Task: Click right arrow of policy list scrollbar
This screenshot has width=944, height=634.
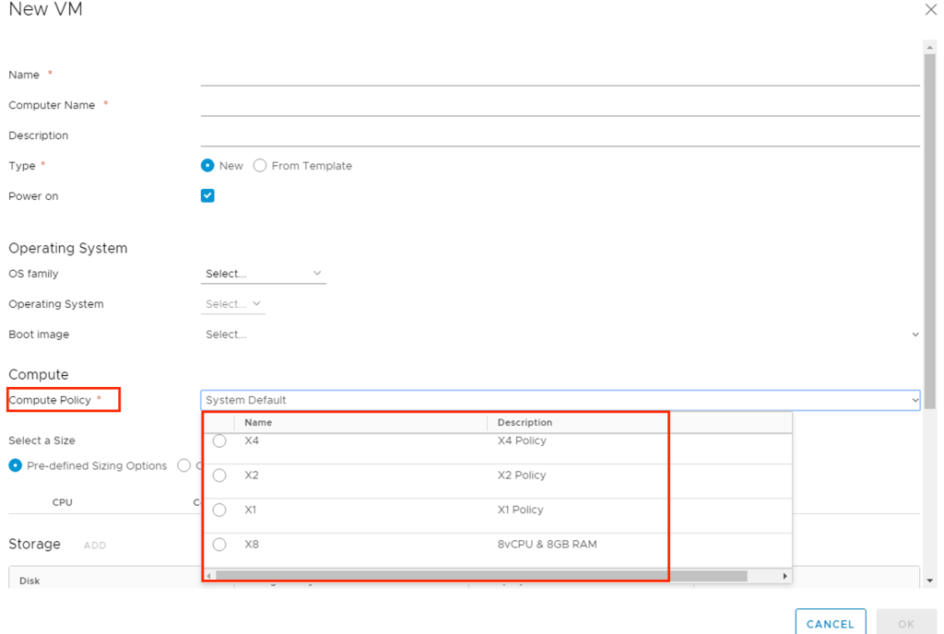Action: tap(785, 576)
